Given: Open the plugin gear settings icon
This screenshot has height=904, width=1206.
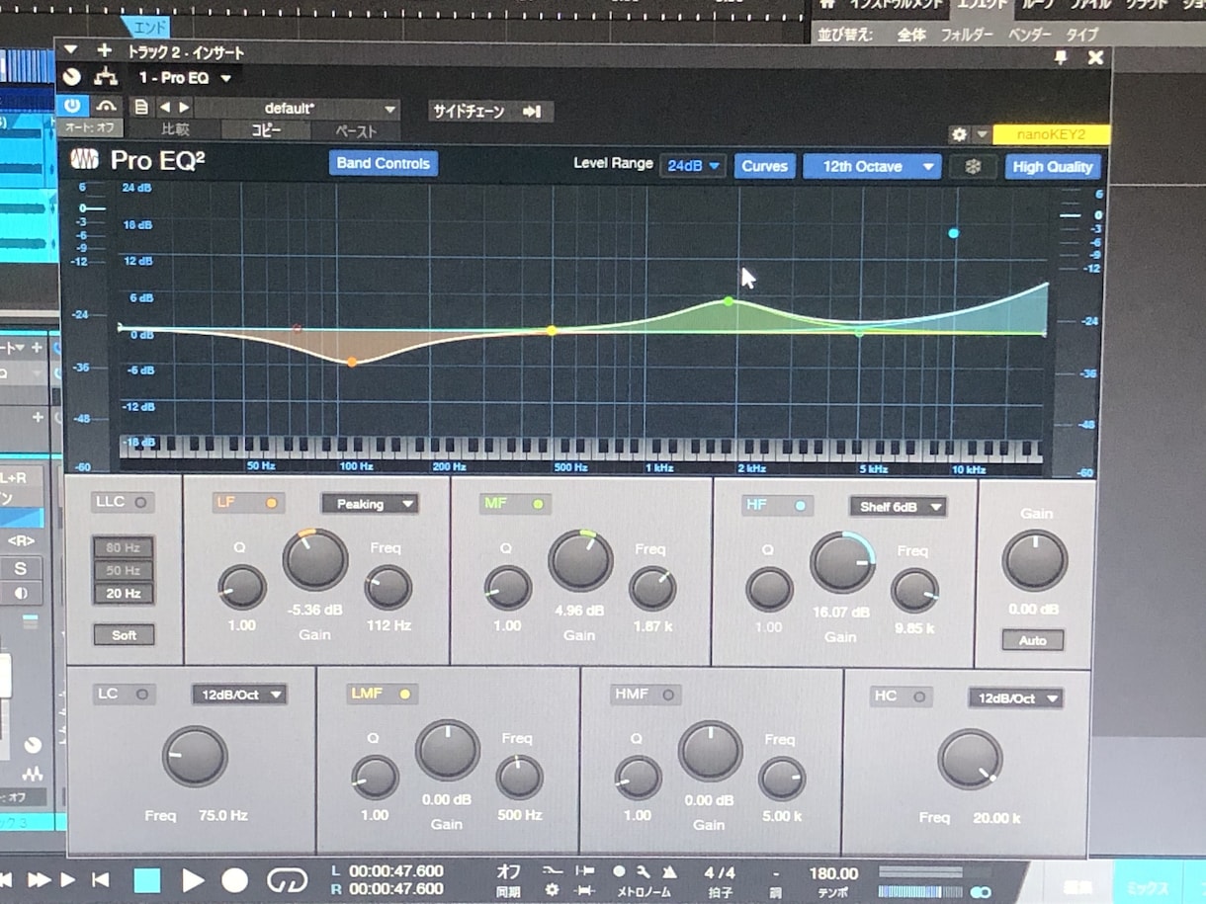Looking at the screenshot, I should coord(958,134).
